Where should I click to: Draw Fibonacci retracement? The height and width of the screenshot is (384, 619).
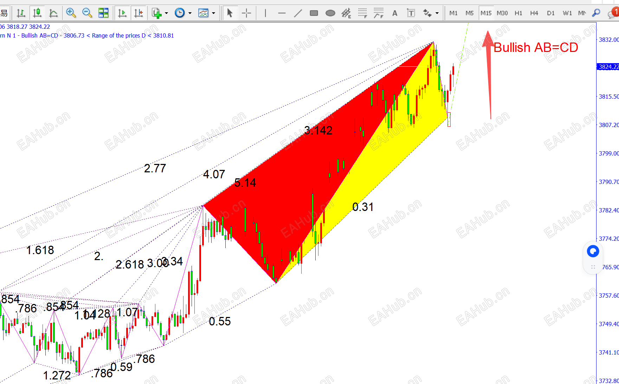pyautogui.click(x=362, y=13)
